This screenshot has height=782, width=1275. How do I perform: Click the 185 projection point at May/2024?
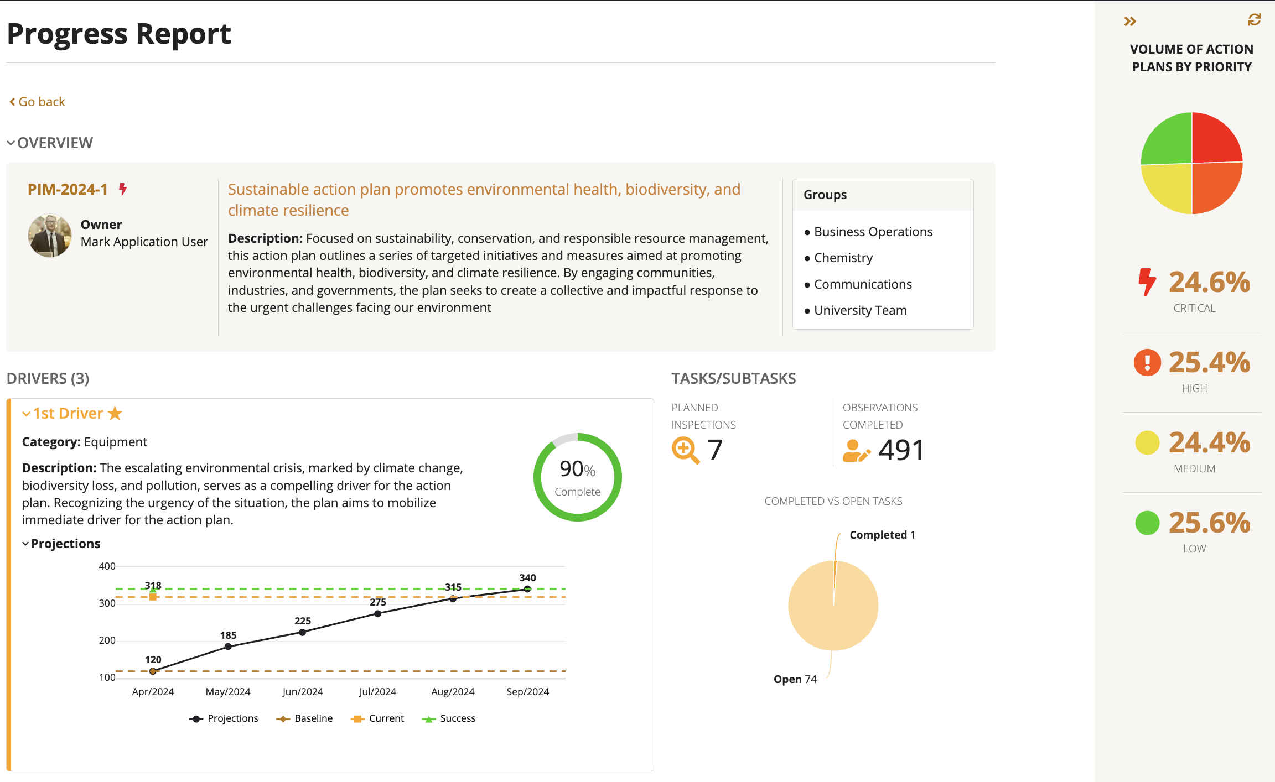coord(228,647)
